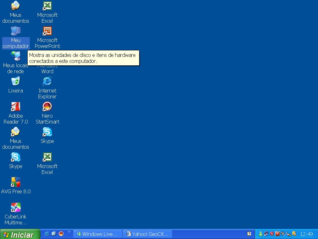Open red shield Security Center tray icon
318x239 pixels.
tap(272, 234)
